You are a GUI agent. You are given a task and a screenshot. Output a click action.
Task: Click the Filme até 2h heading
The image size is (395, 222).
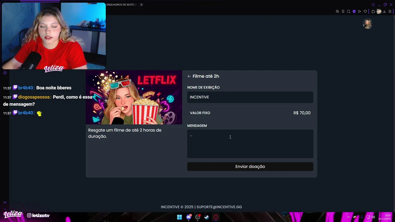206,76
